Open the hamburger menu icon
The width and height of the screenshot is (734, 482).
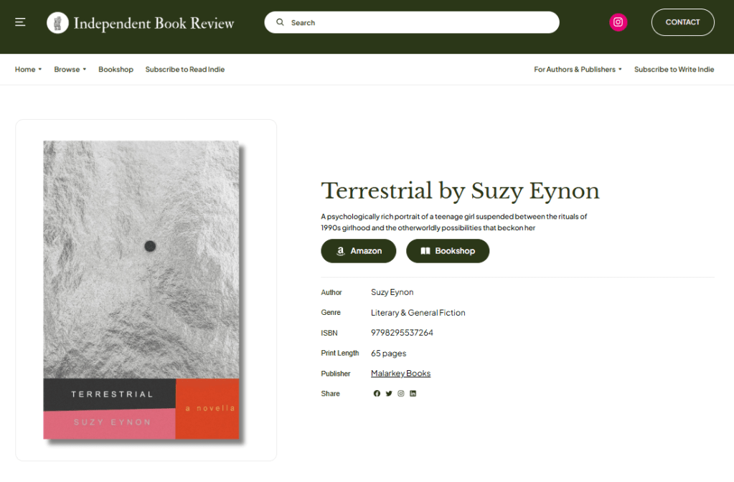[20, 22]
